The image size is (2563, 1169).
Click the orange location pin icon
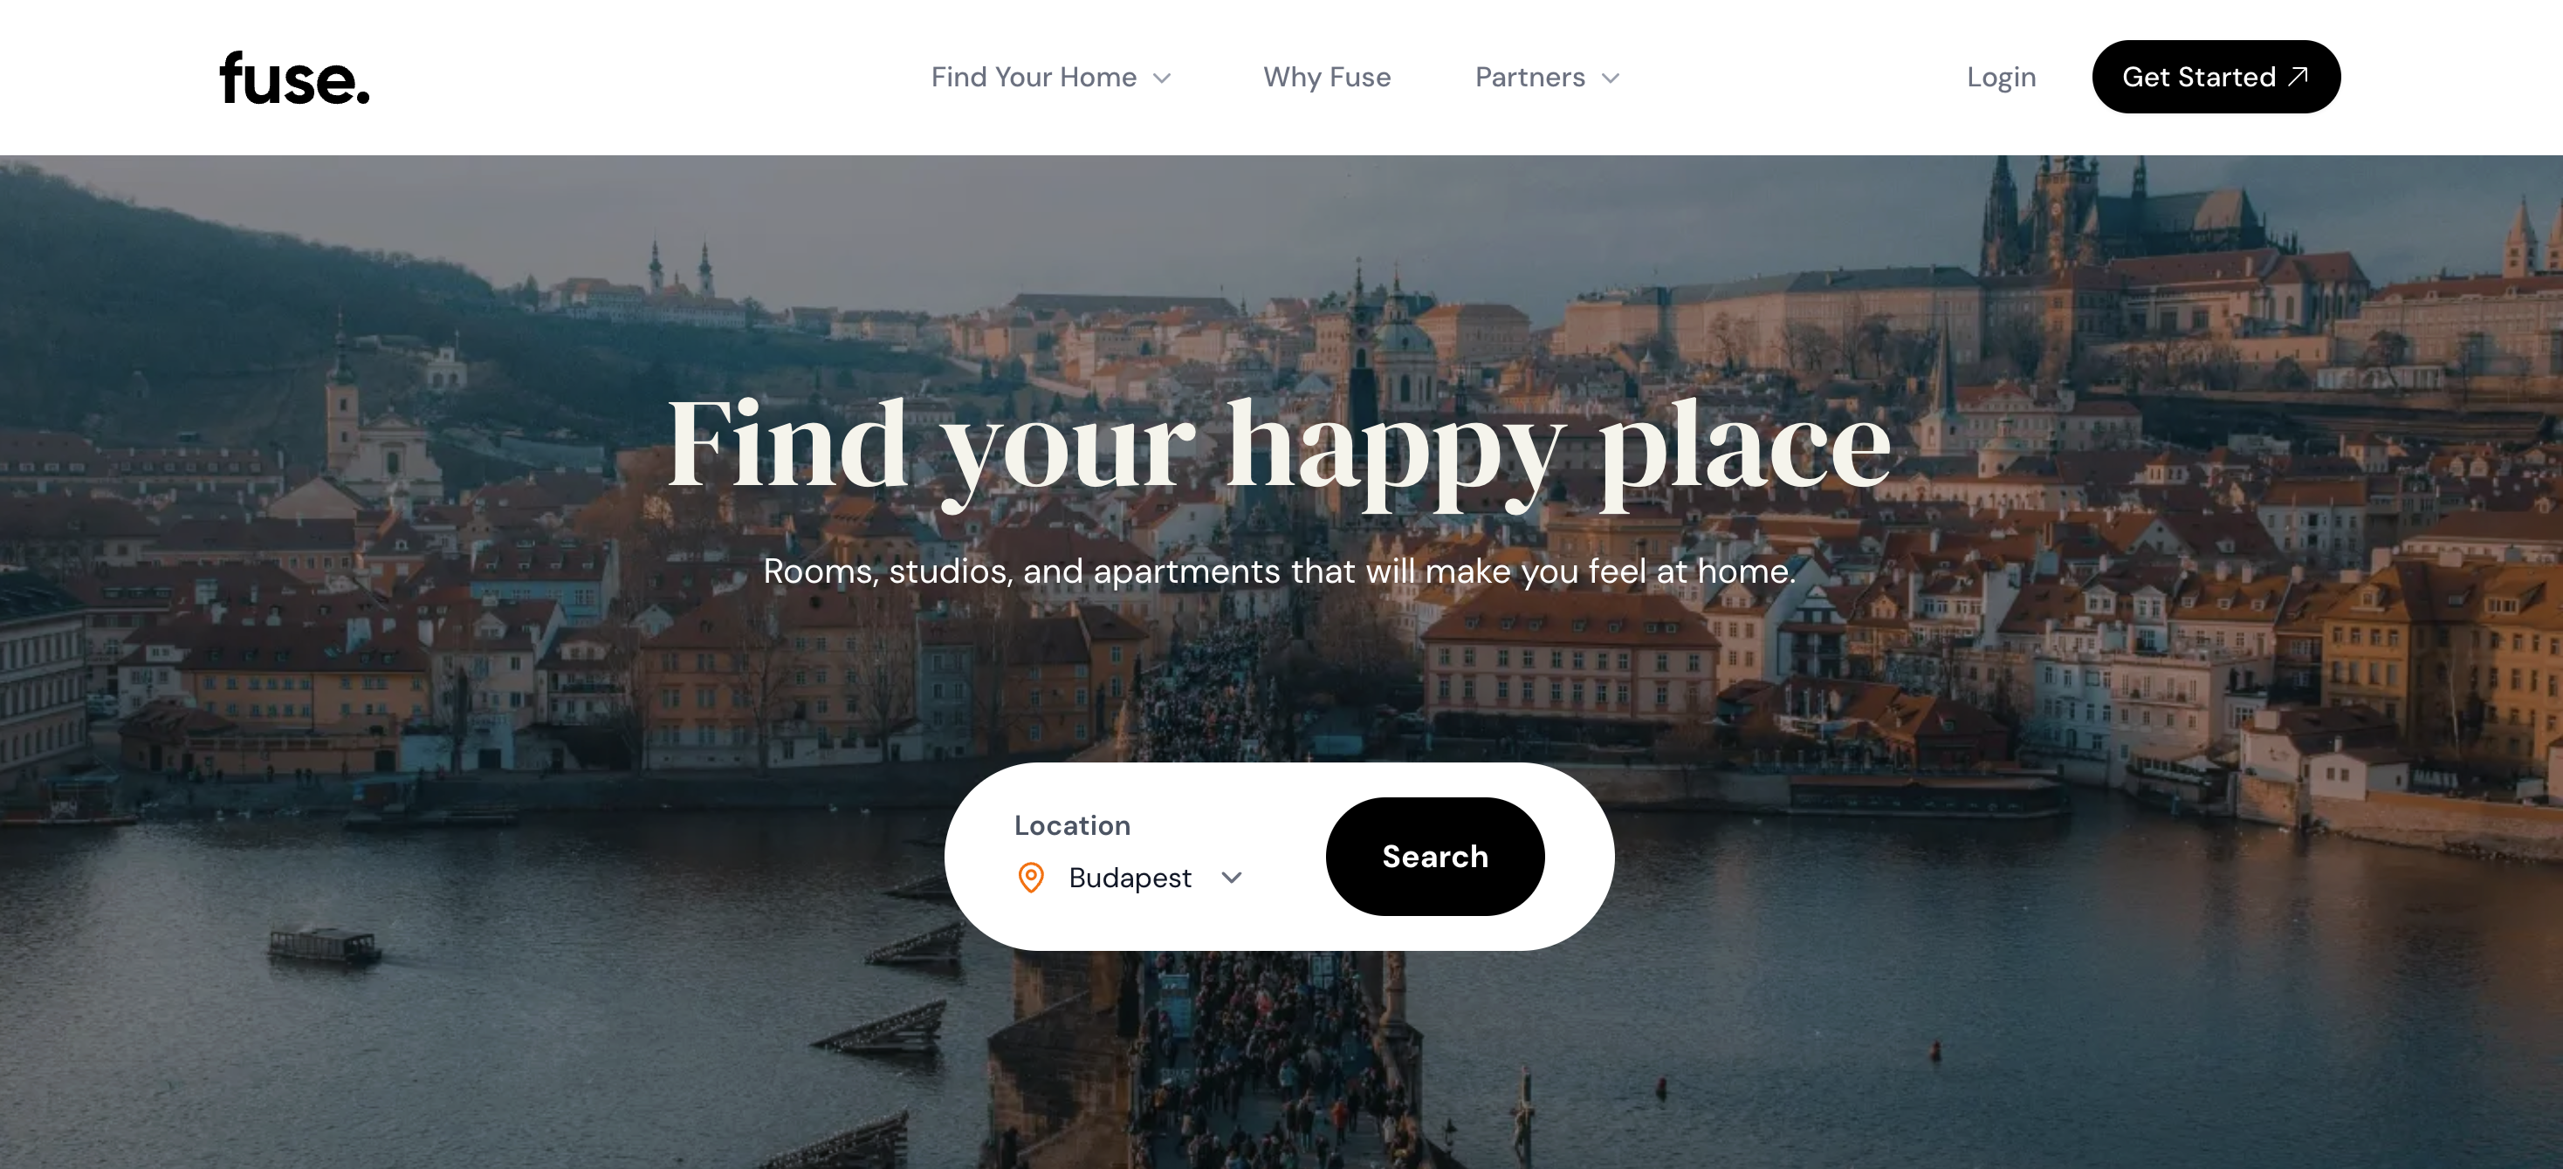point(1031,878)
